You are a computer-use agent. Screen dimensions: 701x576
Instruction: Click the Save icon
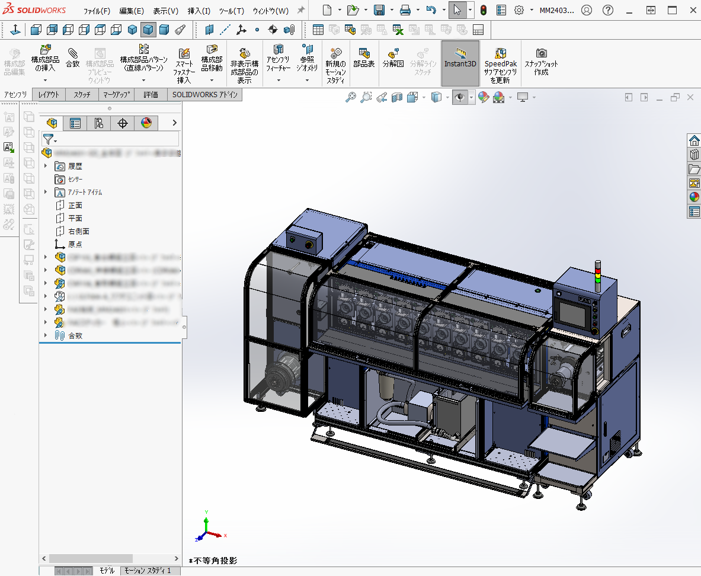point(379,10)
